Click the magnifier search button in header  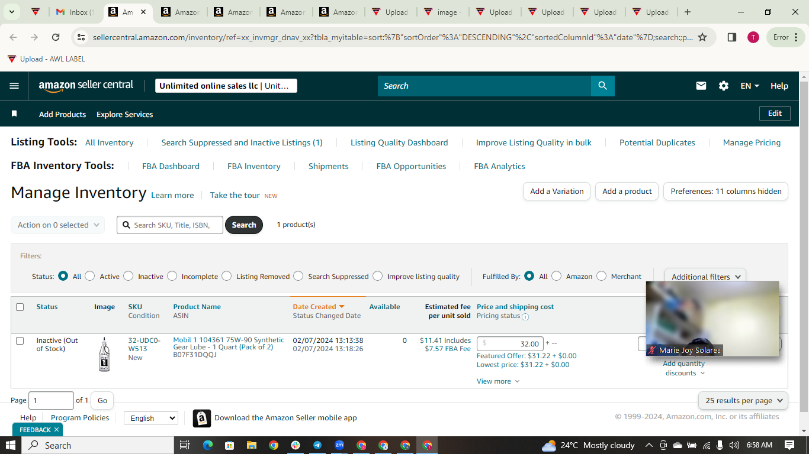point(602,86)
